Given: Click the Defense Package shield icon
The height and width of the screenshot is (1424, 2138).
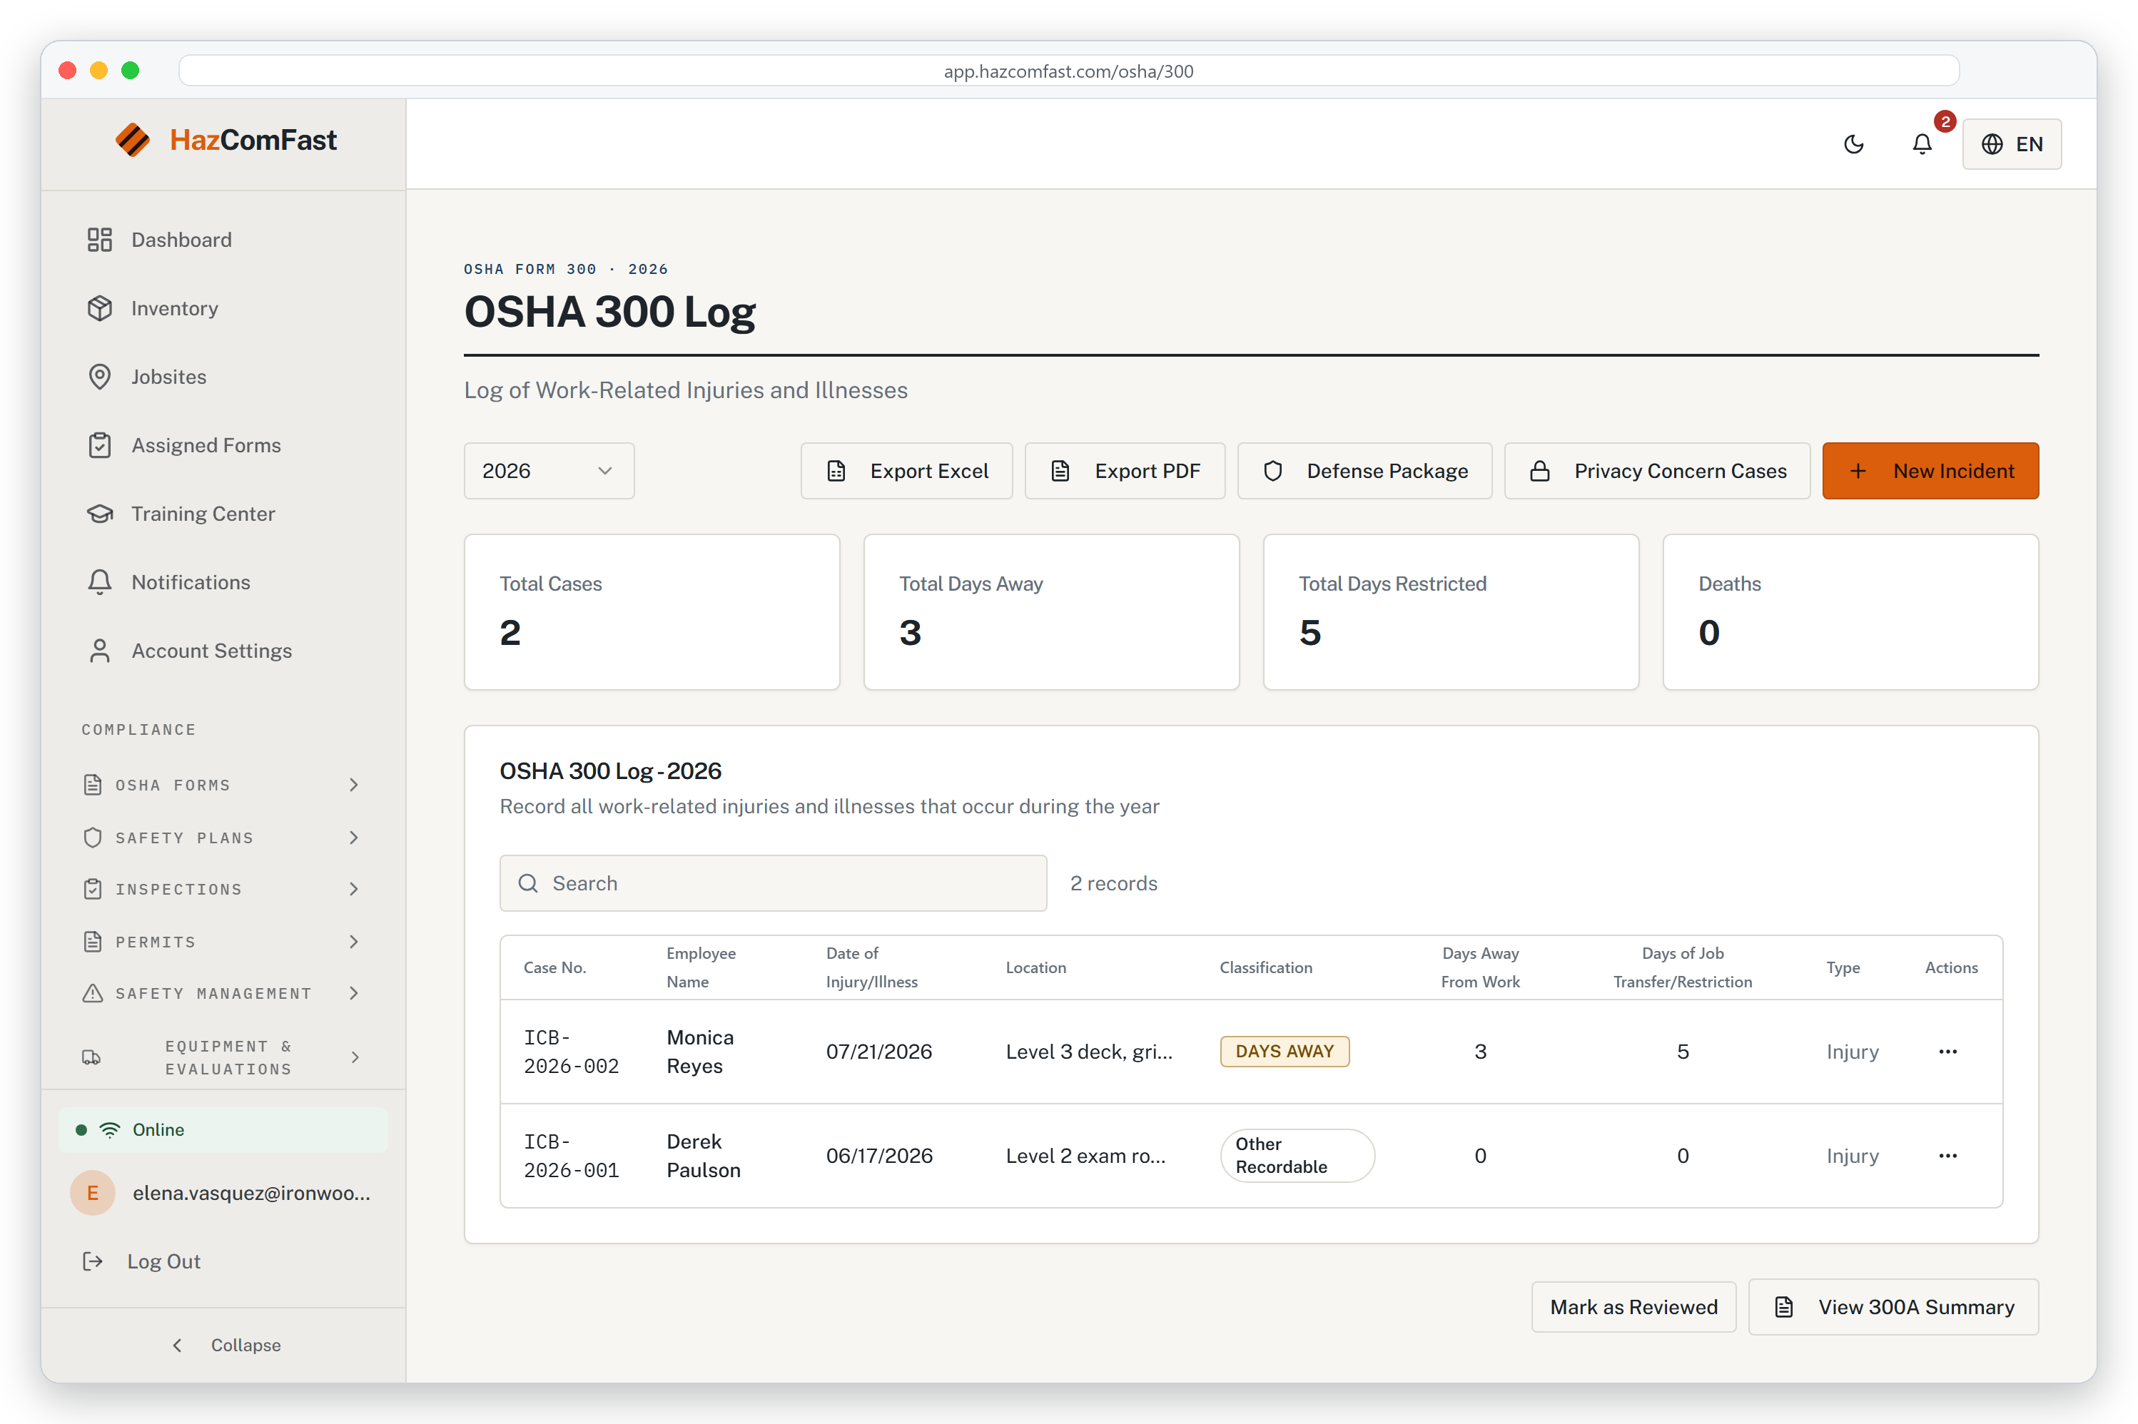Looking at the screenshot, I should [x=1273, y=470].
